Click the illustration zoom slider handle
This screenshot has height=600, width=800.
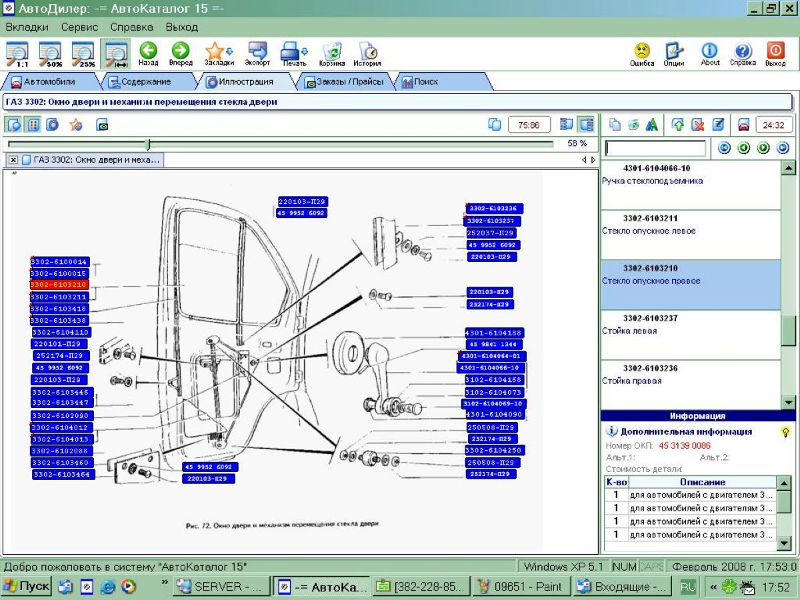click(x=148, y=144)
